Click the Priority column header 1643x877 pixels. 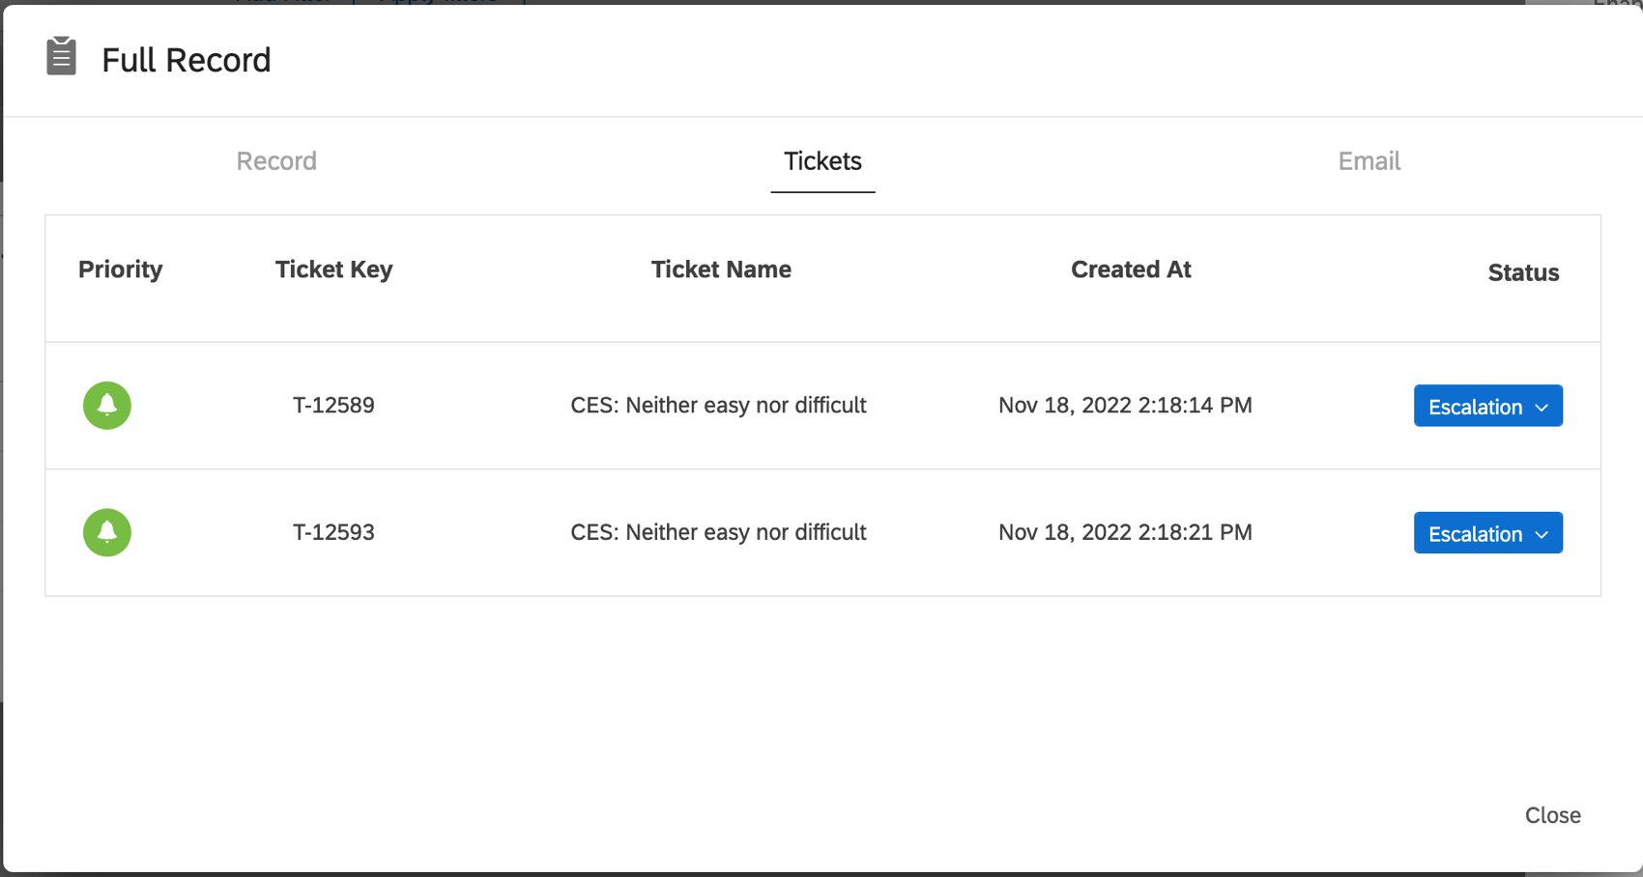click(x=120, y=269)
